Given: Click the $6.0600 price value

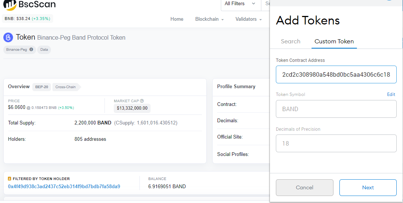Looking at the screenshot, I should pyautogui.click(x=17, y=107).
